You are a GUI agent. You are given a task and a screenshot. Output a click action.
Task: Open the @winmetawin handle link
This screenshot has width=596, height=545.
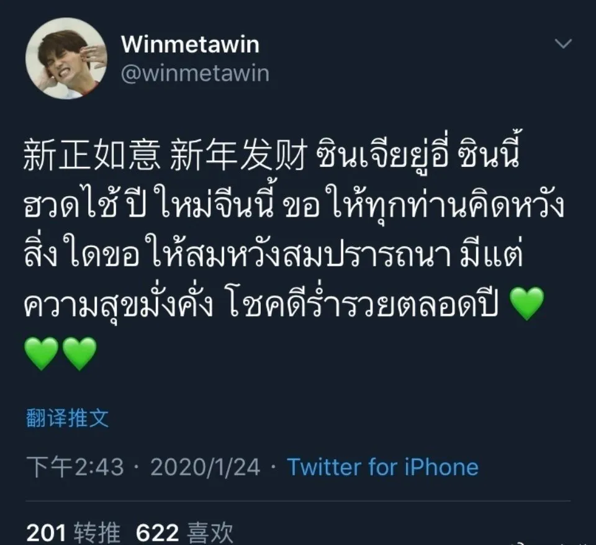pos(195,73)
